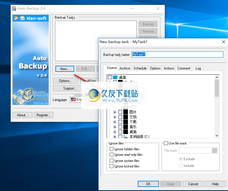This screenshot has height=191, width=228.
Task: Click the source tree scrollbar thumb
Action: tap(217, 88)
